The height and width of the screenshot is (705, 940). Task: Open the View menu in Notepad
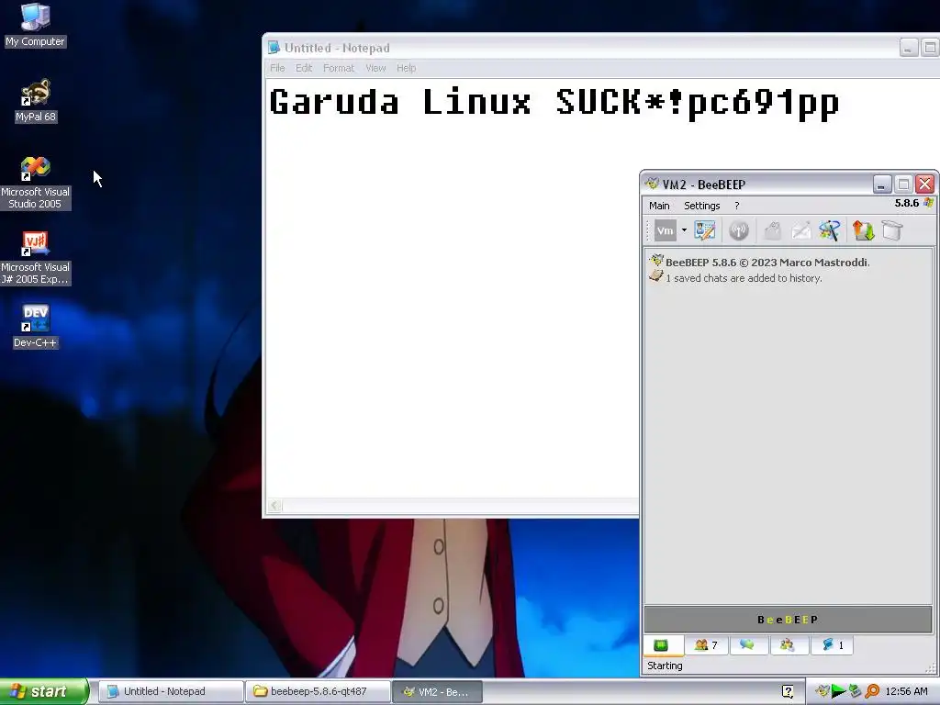click(375, 68)
